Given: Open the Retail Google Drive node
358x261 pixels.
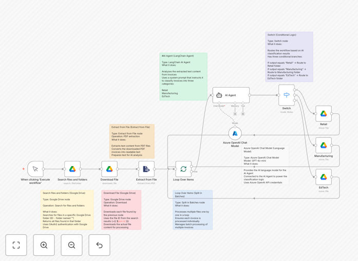Looking at the screenshot, I should click(x=324, y=113).
